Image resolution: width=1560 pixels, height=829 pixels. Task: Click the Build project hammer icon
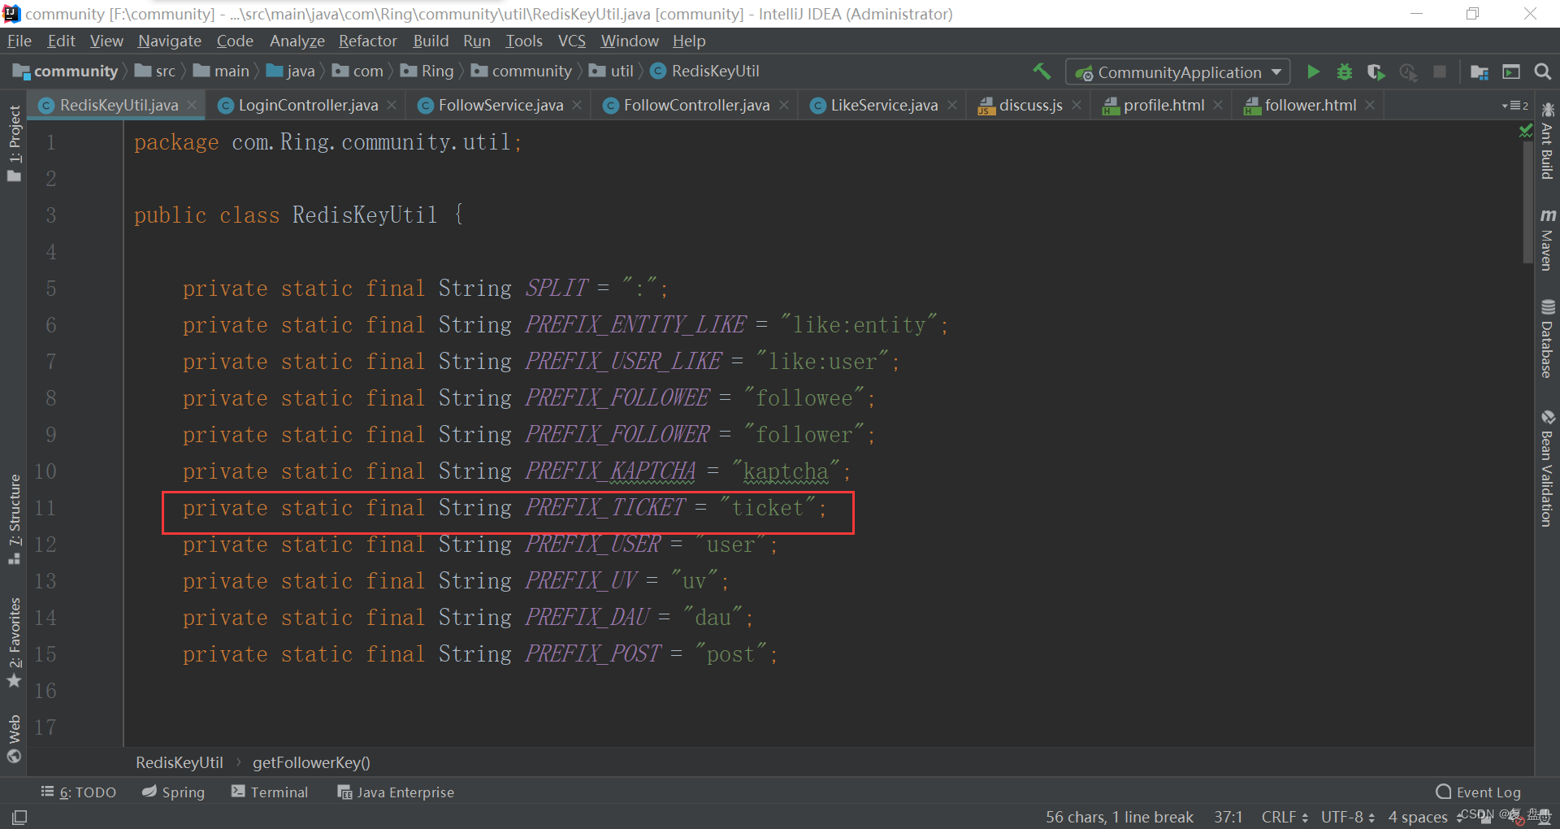pyautogui.click(x=1042, y=72)
